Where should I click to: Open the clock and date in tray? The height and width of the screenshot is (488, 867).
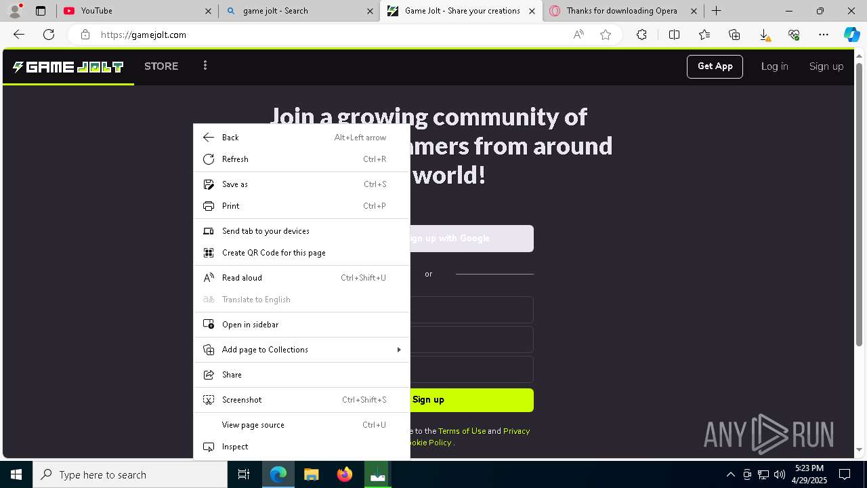[x=809, y=474]
